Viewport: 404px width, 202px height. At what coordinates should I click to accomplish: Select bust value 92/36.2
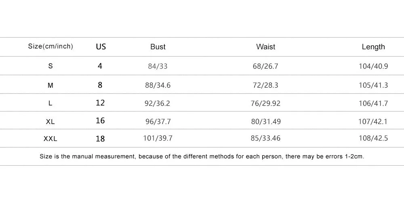tap(158, 103)
